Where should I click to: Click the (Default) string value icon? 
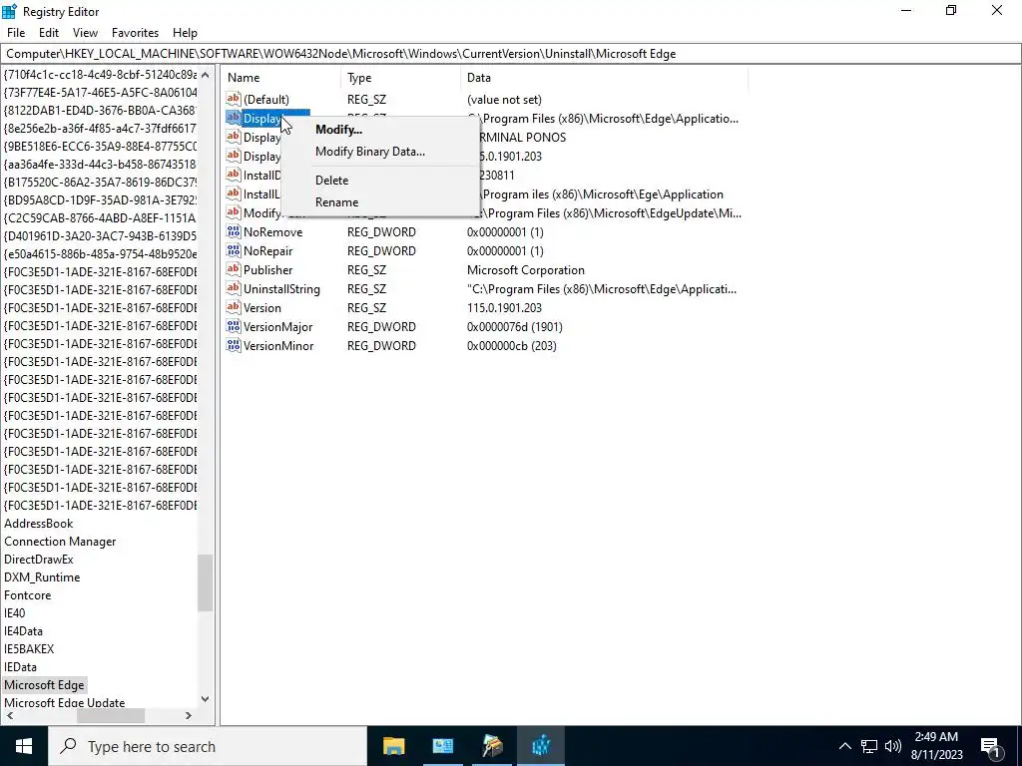[234, 99]
